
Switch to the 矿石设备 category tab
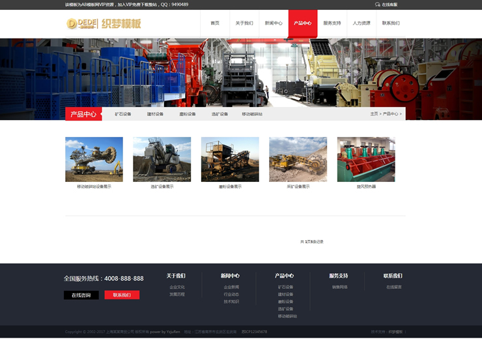coord(123,114)
